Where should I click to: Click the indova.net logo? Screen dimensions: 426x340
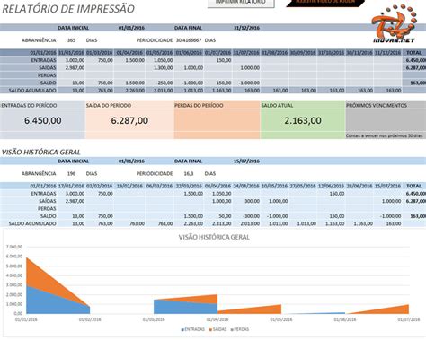click(x=394, y=24)
